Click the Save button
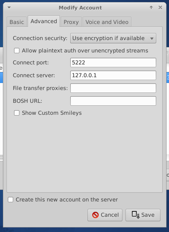This screenshot has width=169, height=232. [143, 215]
